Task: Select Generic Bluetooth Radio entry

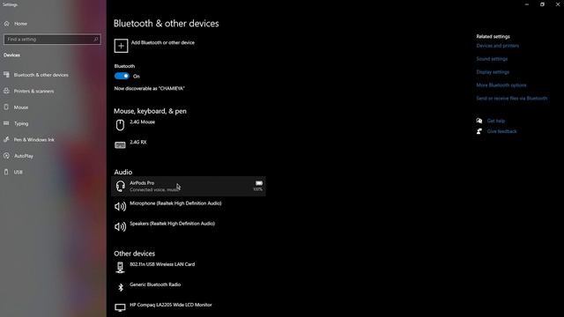Action: (x=189, y=288)
